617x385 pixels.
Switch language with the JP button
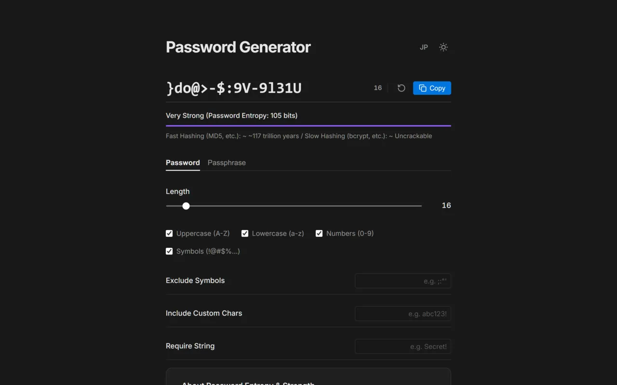pyautogui.click(x=424, y=47)
